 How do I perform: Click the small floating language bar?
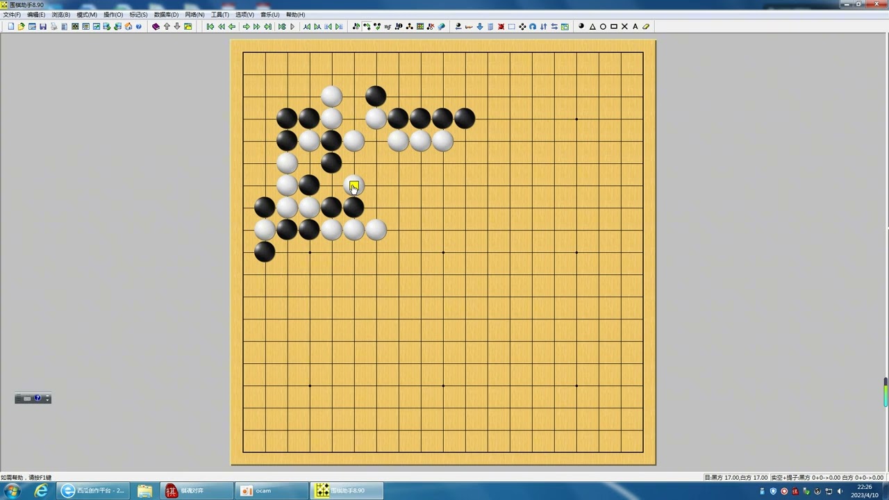[x=33, y=399]
